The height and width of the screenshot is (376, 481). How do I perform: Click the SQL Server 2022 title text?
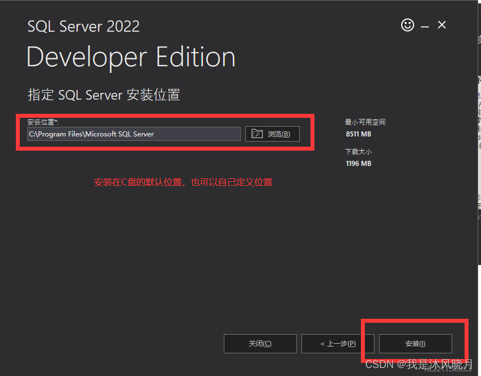pyautogui.click(x=83, y=26)
